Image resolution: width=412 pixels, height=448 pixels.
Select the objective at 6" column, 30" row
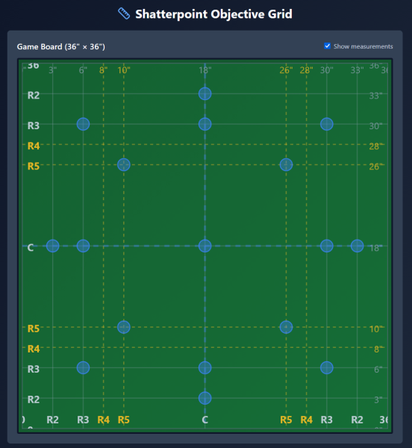click(x=83, y=124)
